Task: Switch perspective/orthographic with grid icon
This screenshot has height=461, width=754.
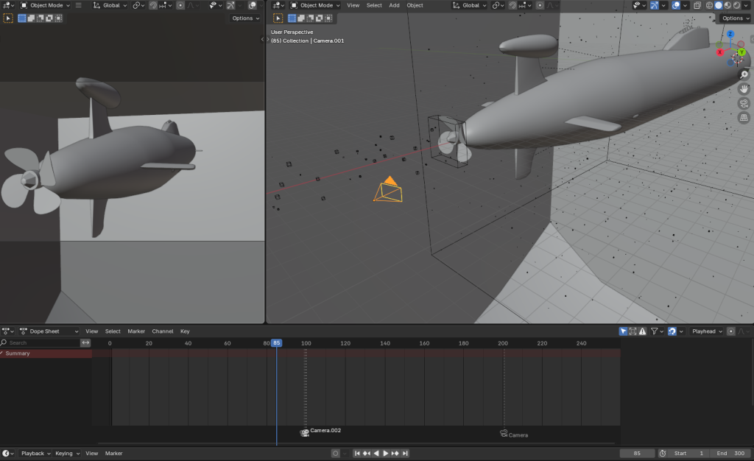Action: coord(744,117)
